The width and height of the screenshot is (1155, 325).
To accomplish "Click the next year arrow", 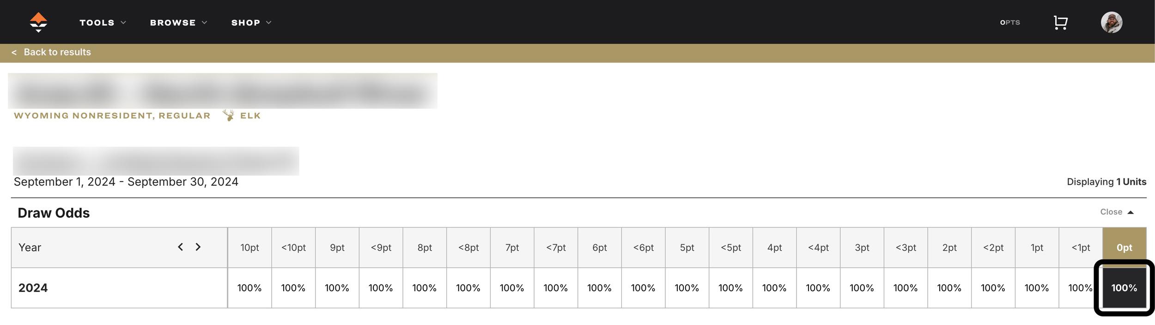I will point(198,247).
